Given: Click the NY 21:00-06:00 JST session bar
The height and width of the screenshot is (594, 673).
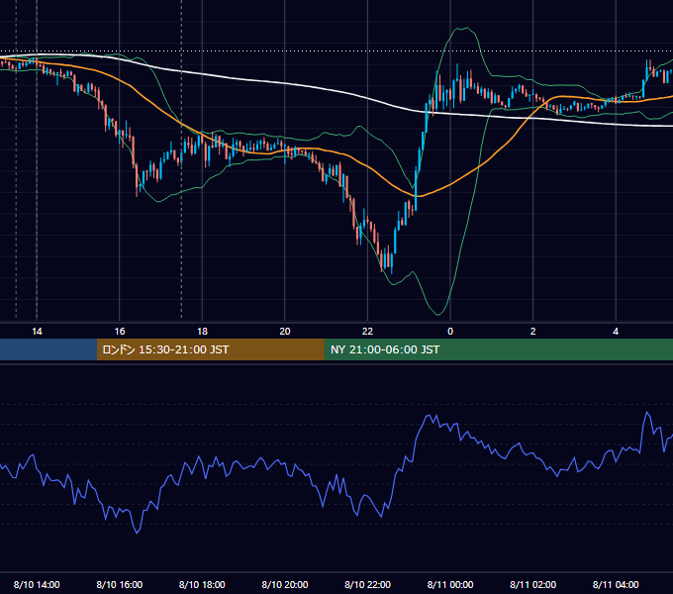Looking at the screenshot, I should 498,349.
